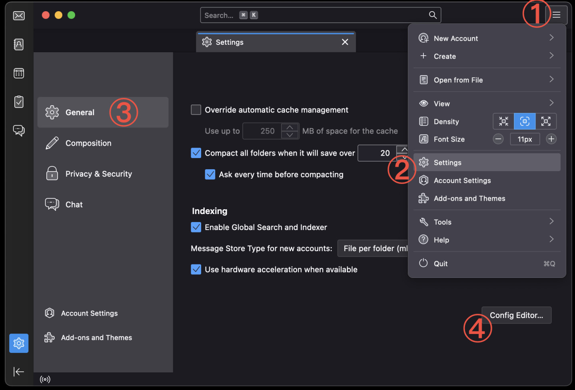Open the Mail space from the spaces toolbar

coord(18,16)
